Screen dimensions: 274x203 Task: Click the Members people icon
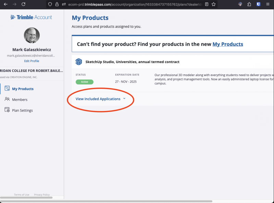click(7, 99)
